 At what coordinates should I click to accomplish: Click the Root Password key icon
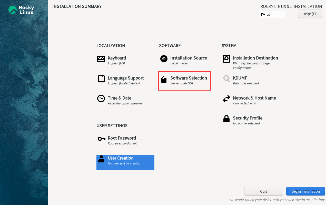(x=102, y=139)
